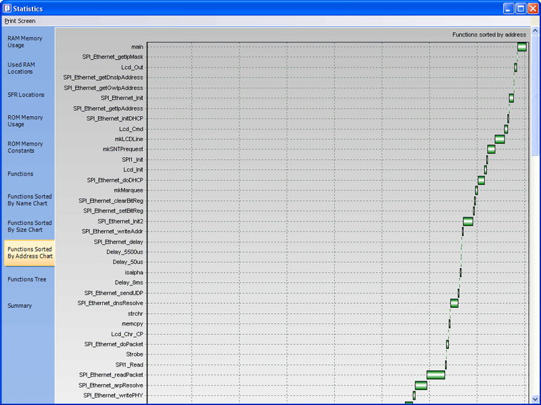Click the SPI_Ethernet_writePHY label
Viewport: 541px width, 405px height.
point(113,396)
